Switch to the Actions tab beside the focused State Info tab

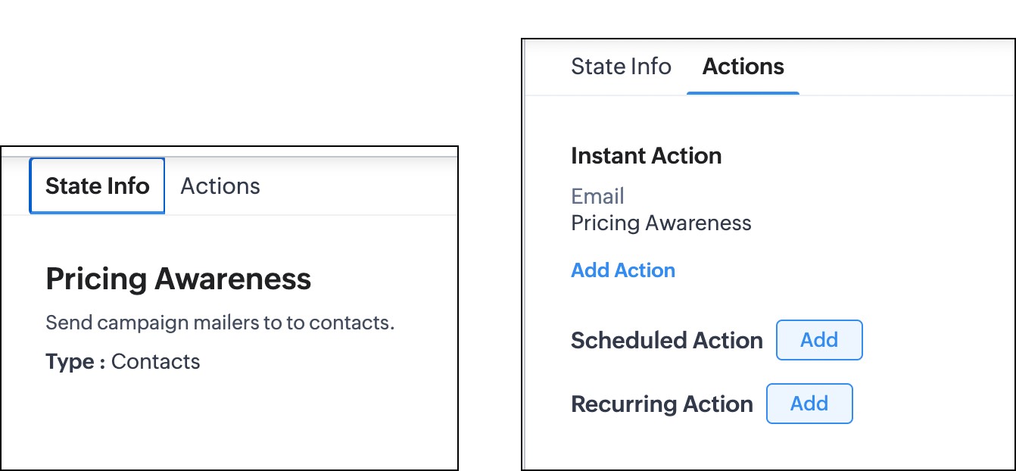pos(220,186)
